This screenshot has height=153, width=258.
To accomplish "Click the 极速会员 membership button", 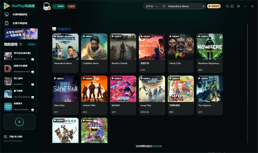I will [214, 6].
